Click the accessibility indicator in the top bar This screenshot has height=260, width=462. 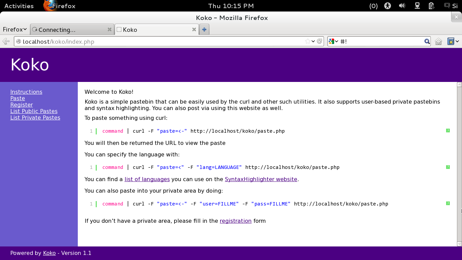(x=387, y=6)
